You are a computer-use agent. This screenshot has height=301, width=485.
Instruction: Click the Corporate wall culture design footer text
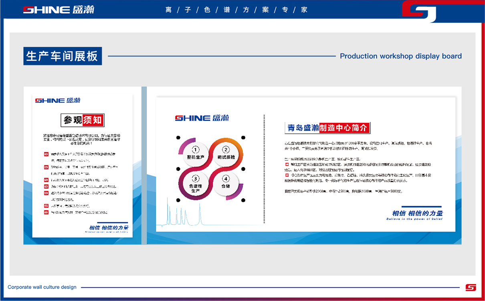tap(42, 287)
